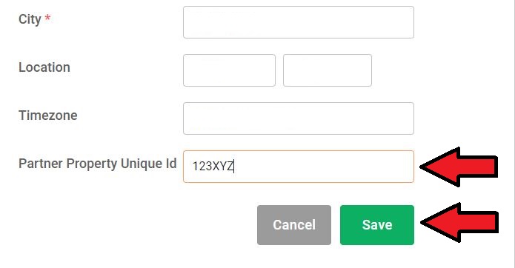Screen dimensions: 515x268
Task: Click the word Cancel on the gray button
Action: (x=294, y=225)
